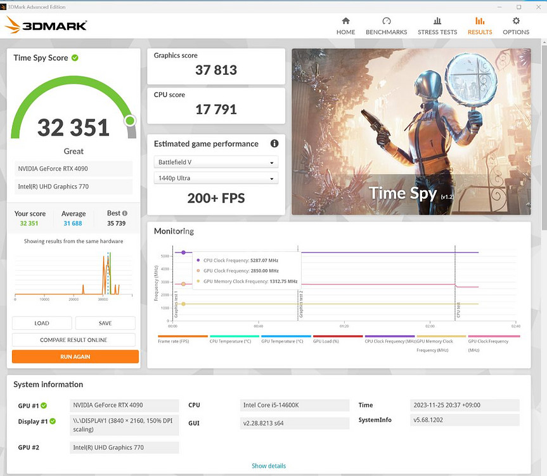Click Show details link
The height and width of the screenshot is (476, 547).
point(269,466)
